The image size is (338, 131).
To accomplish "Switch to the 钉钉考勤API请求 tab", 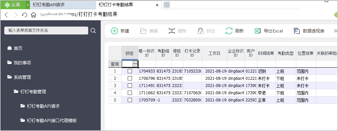I will 63,5.
